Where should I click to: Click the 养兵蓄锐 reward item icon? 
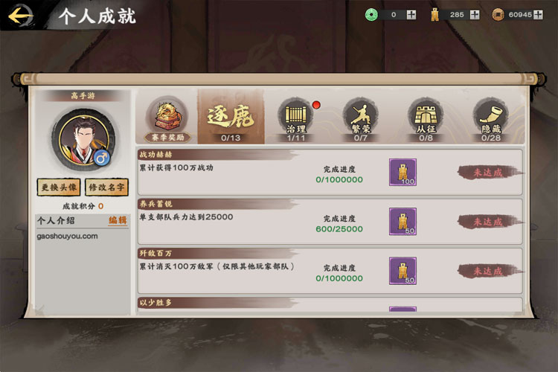pos(403,222)
